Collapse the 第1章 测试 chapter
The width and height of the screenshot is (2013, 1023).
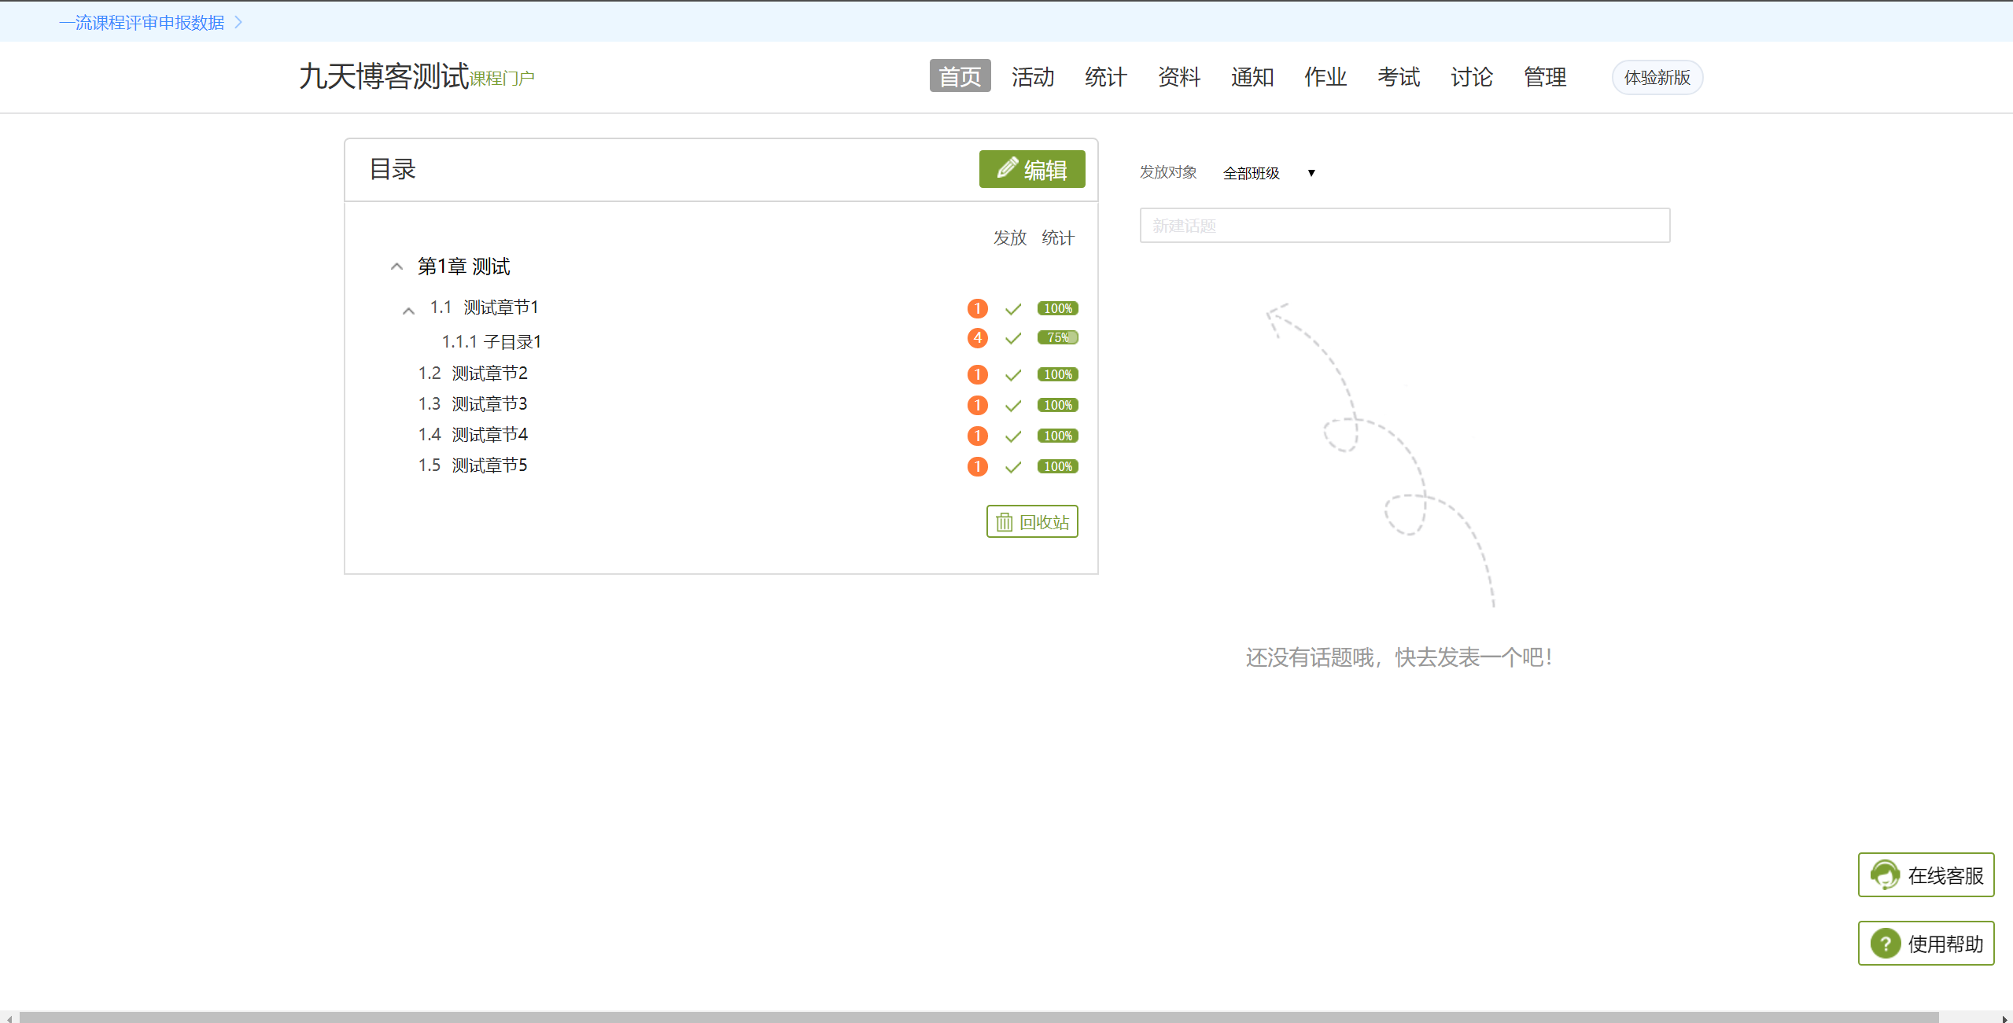pos(396,266)
